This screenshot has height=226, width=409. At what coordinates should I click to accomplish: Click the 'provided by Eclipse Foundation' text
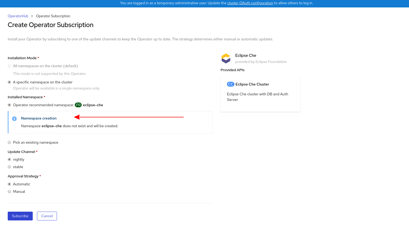click(x=261, y=62)
